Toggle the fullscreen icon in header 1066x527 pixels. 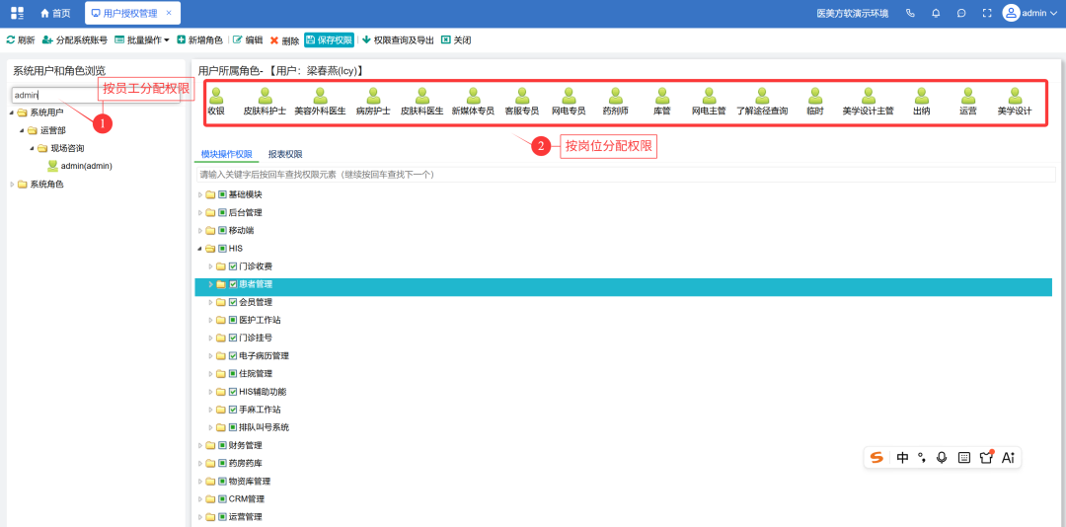pos(987,13)
